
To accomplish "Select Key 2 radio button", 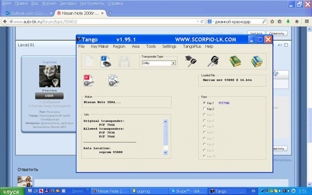I will coord(204,109).
